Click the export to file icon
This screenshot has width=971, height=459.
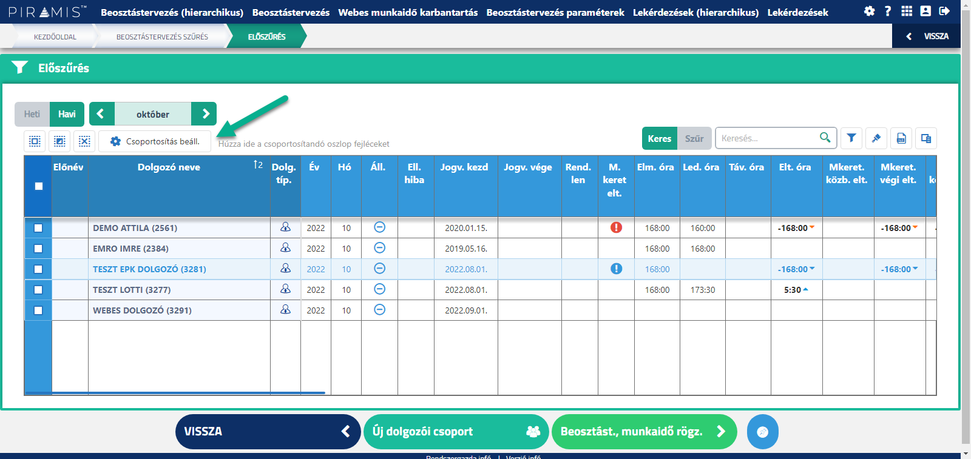click(x=901, y=138)
